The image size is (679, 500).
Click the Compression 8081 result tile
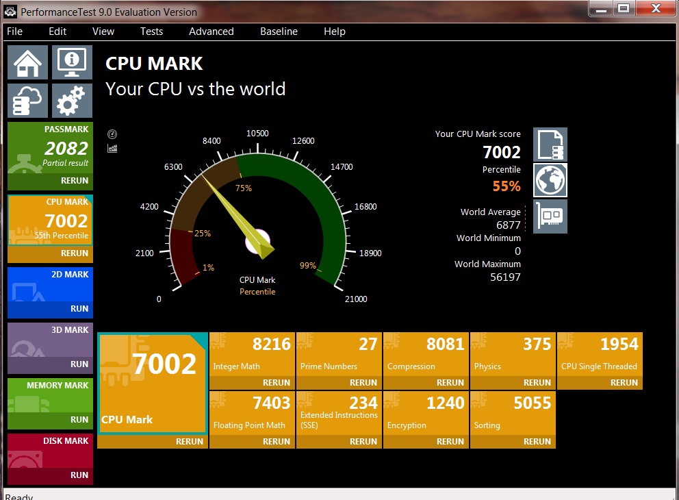[426, 354]
